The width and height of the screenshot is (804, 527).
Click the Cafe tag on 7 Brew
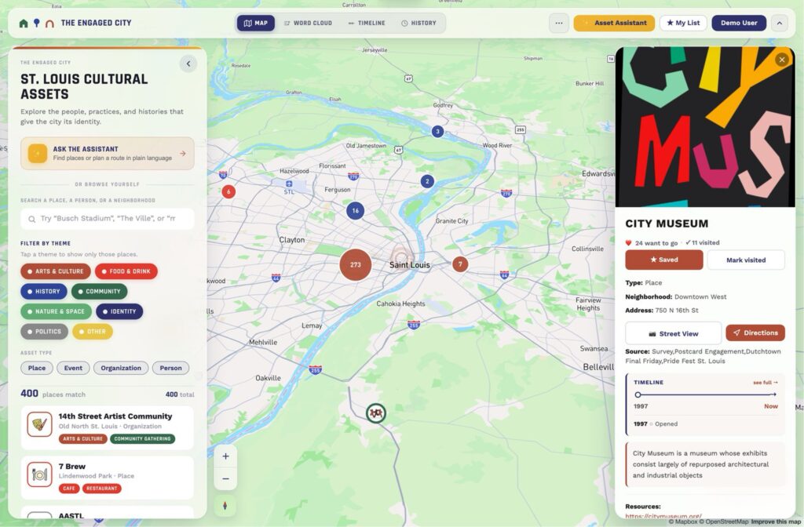(x=69, y=489)
